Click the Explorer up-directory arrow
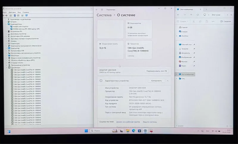 [191, 15]
